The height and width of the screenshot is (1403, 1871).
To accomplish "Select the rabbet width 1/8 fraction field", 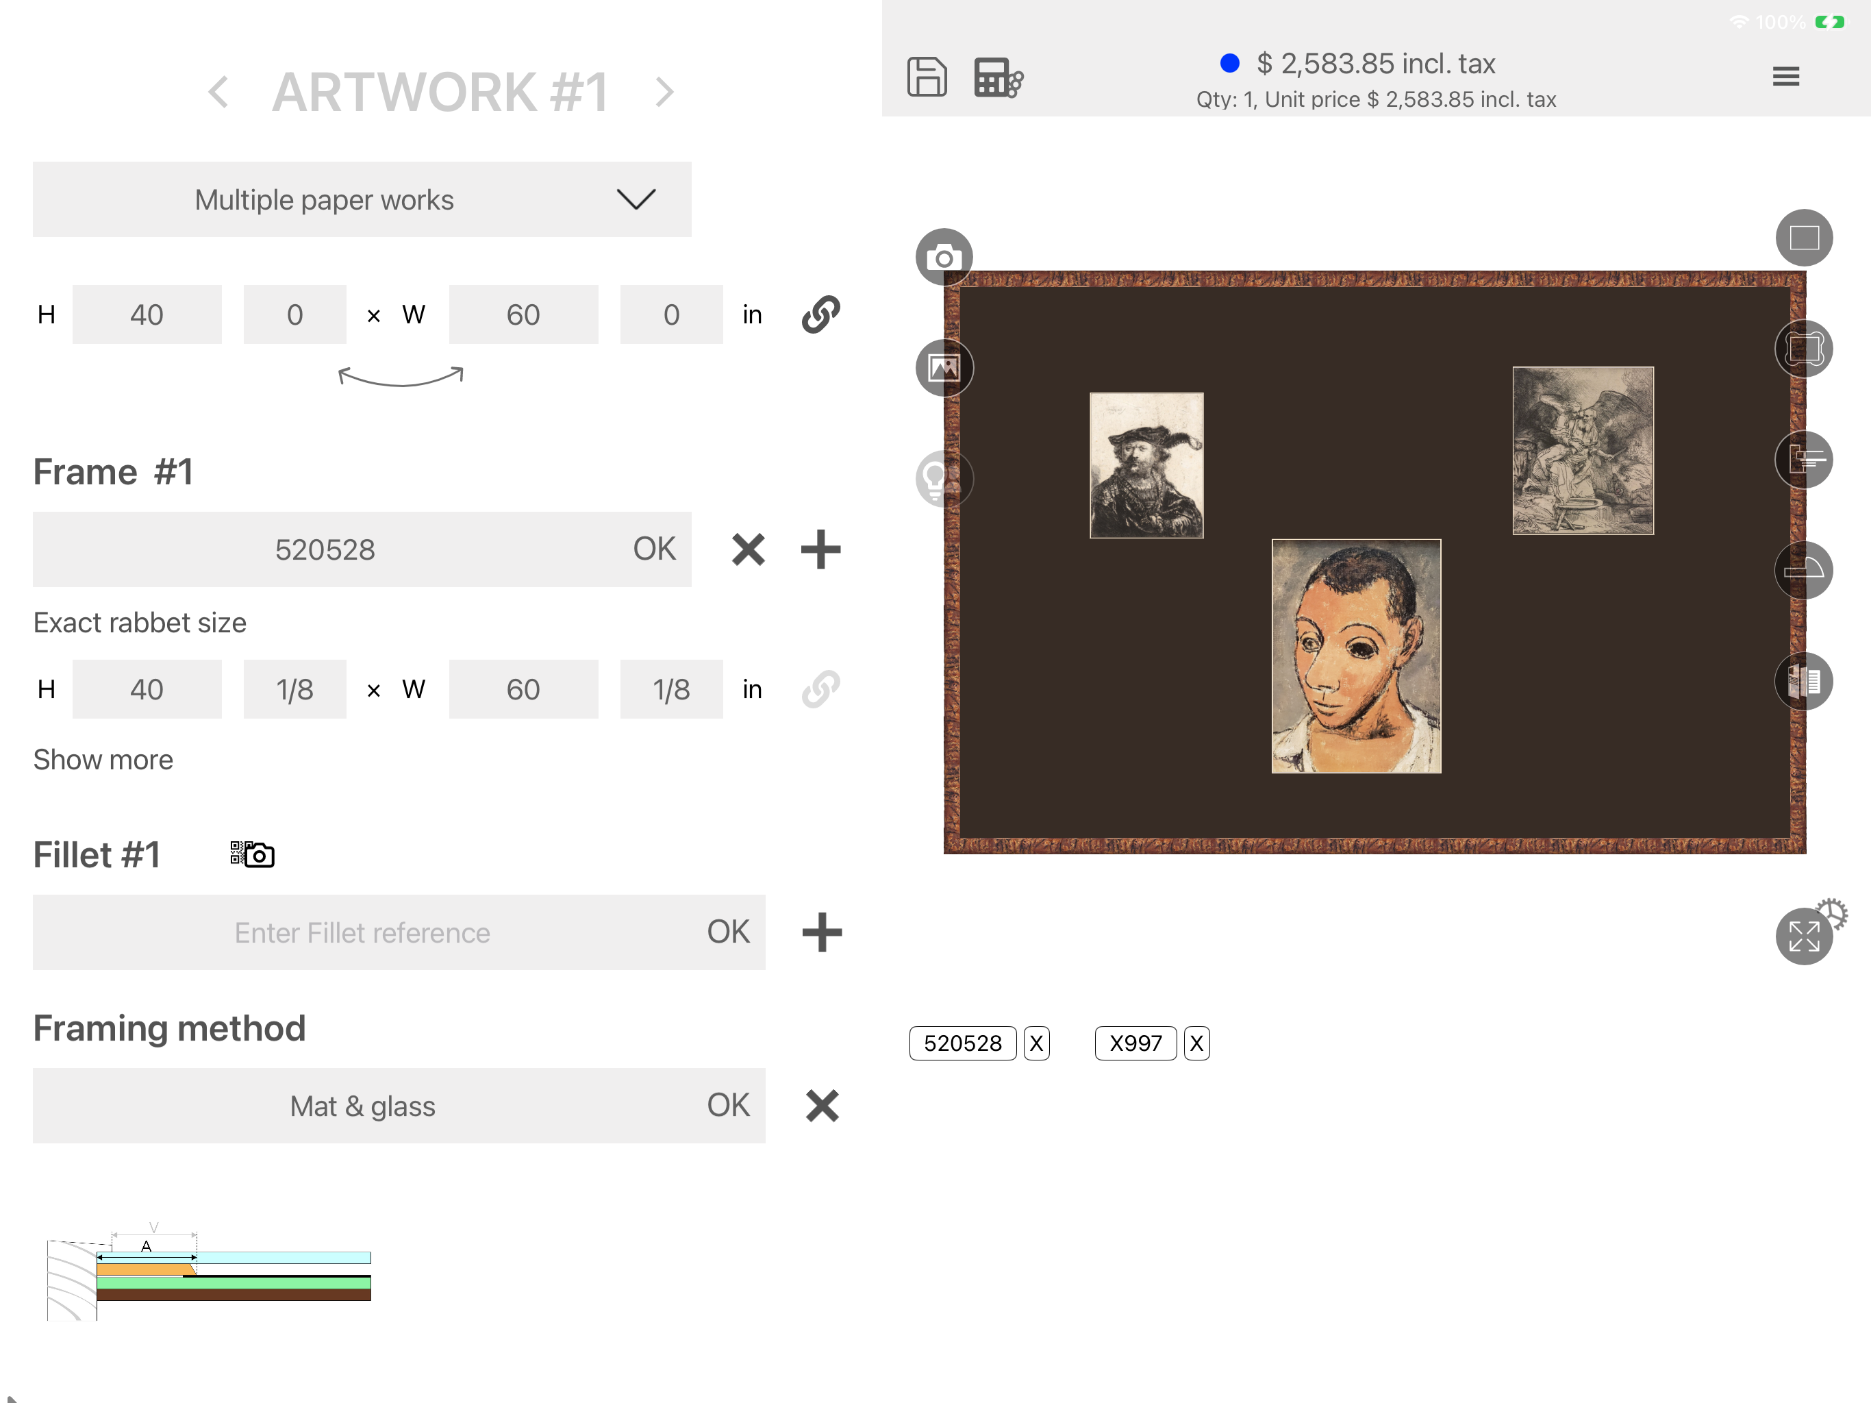I will (x=672, y=690).
